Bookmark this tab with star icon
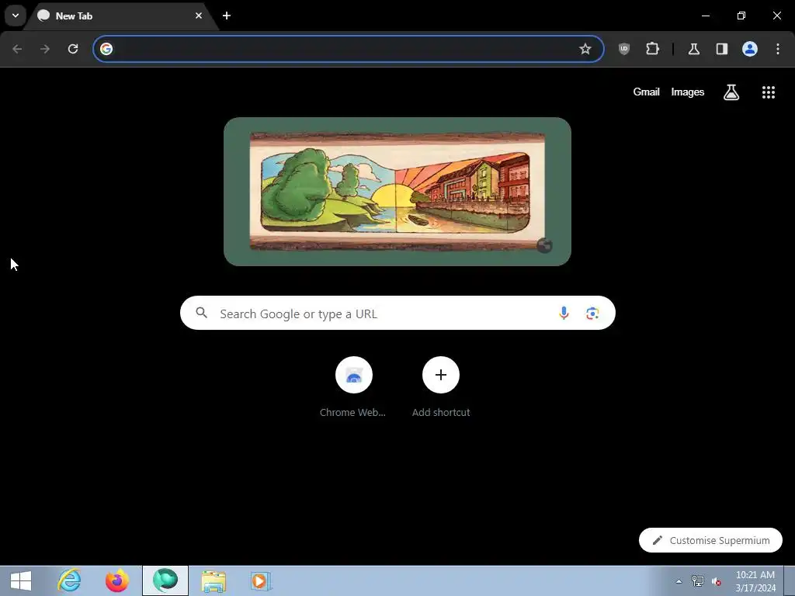 pyautogui.click(x=585, y=49)
